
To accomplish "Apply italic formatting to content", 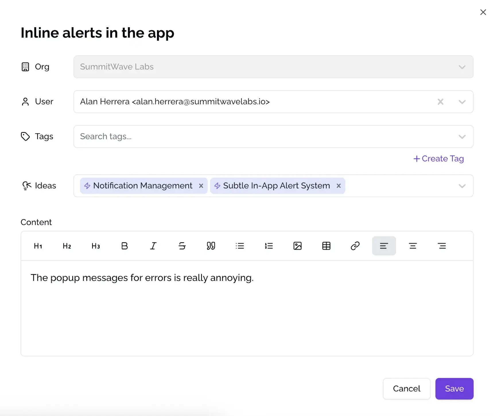I will (x=153, y=246).
